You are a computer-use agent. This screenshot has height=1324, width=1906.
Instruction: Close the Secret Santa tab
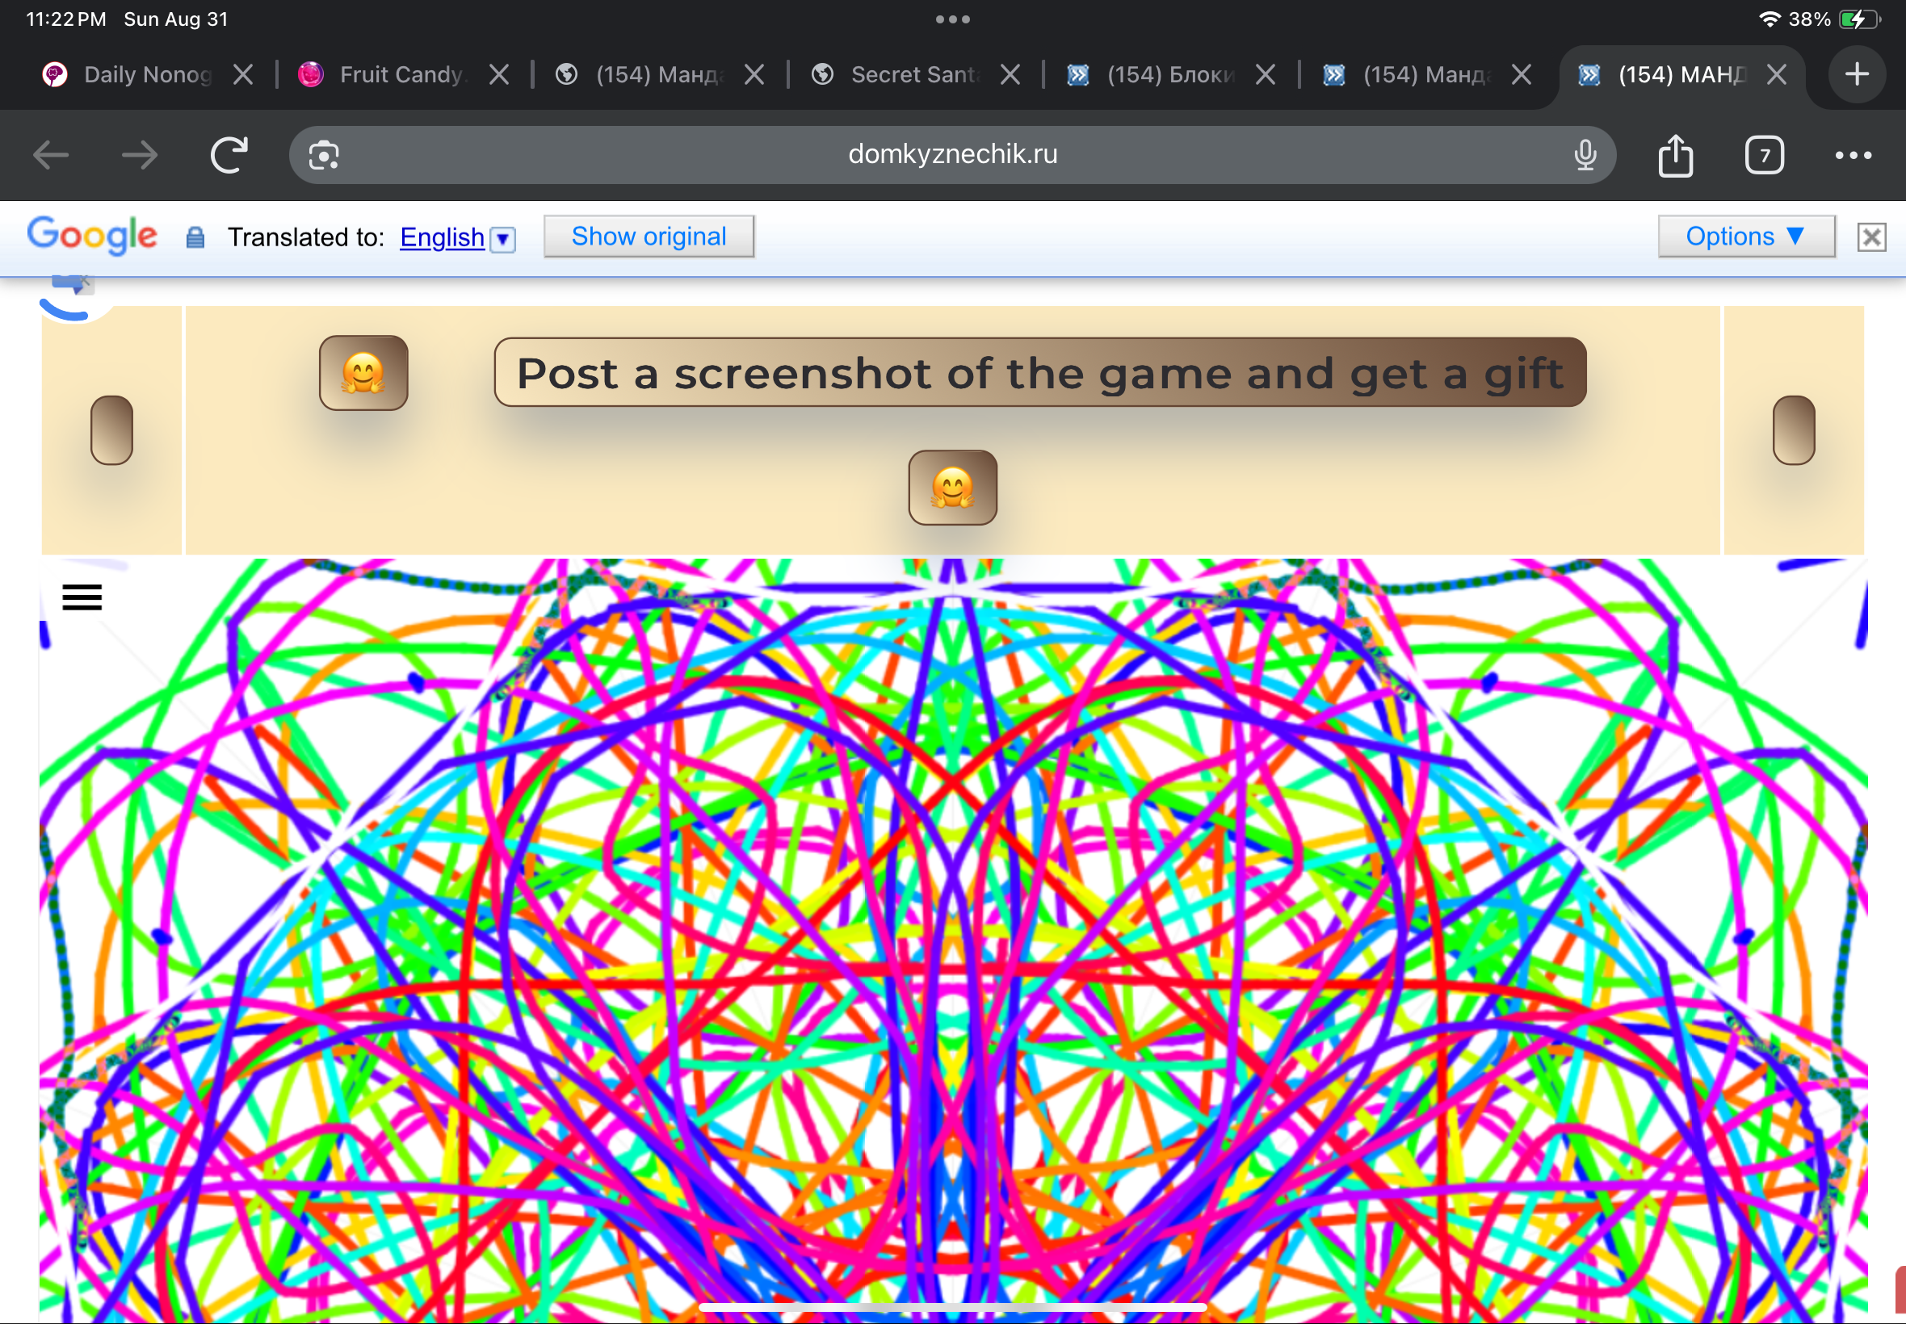coord(1010,74)
